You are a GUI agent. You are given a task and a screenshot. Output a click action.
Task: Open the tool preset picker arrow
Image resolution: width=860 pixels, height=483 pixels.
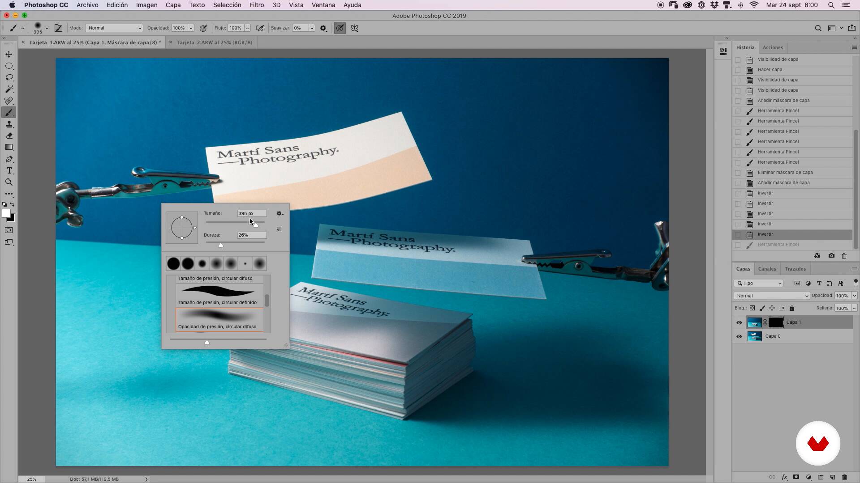tap(22, 28)
